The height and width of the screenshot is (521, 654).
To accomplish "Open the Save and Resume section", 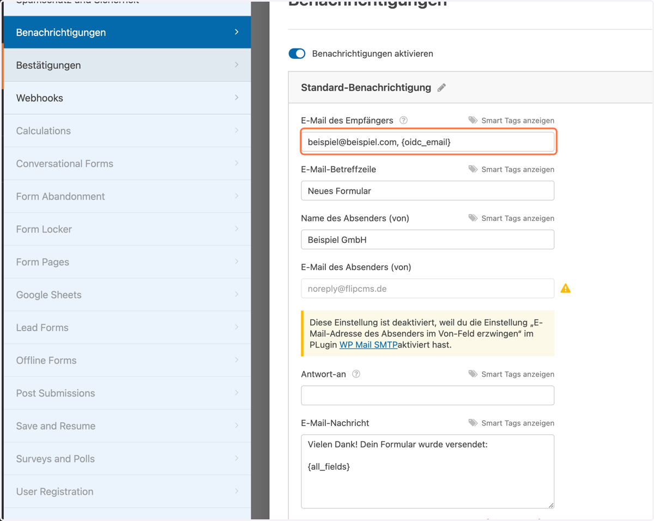I will click(x=127, y=426).
